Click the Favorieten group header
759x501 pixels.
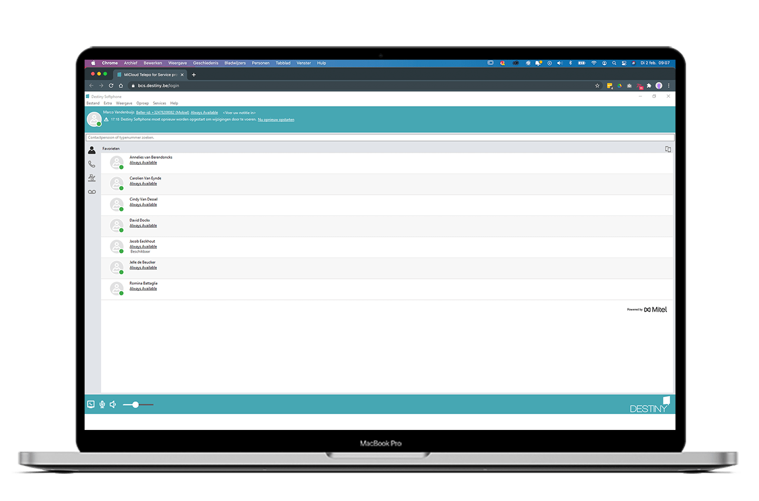pos(111,149)
